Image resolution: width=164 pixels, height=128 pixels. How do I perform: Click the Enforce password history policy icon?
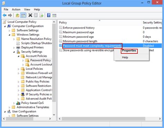pos(61,28)
